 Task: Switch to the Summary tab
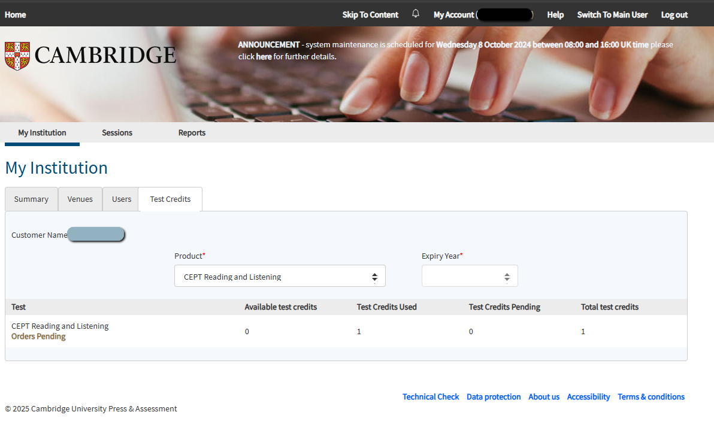click(31, 199)
